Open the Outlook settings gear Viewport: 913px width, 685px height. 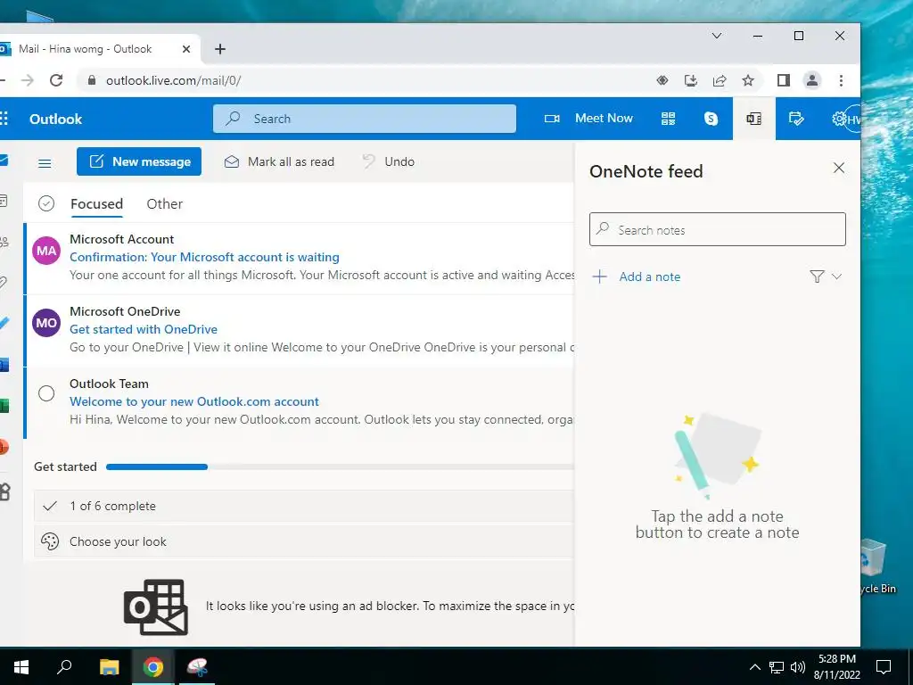tap(838, 119)
